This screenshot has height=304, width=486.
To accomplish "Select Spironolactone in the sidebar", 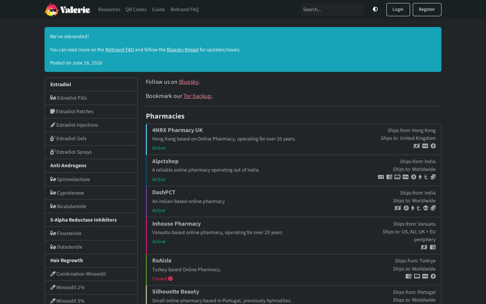I will click(x=91, y=179).
